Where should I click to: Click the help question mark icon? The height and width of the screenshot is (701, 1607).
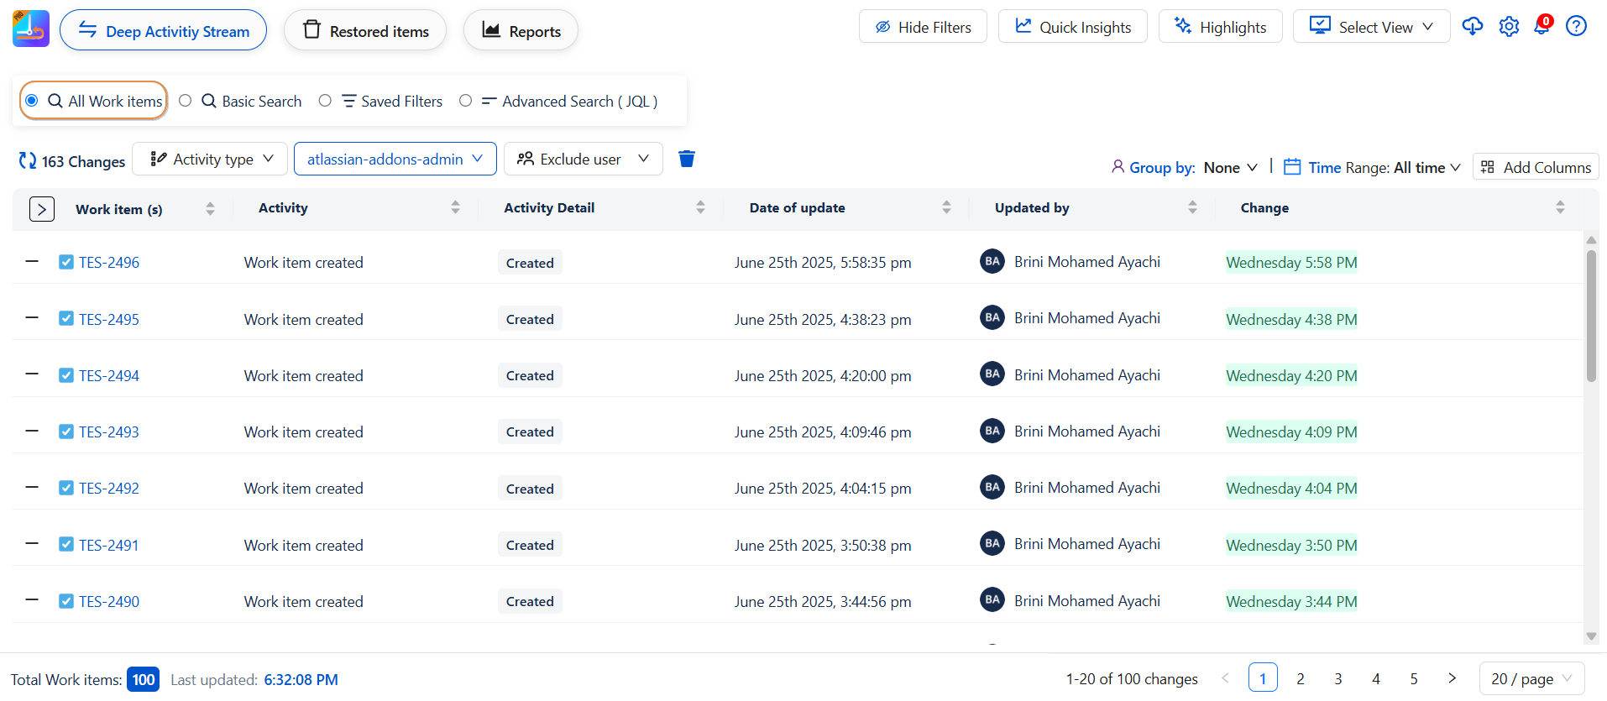(1576, 27)
